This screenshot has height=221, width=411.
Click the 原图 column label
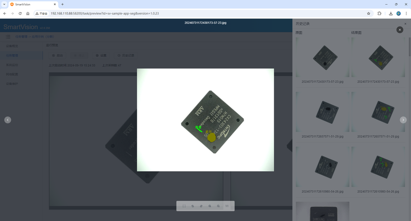[x=299, y=33]
